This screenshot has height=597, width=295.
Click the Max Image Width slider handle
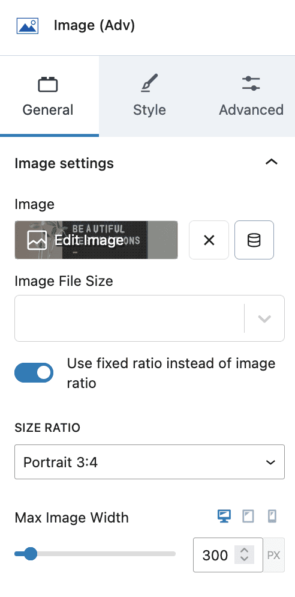tap(30, 554)
